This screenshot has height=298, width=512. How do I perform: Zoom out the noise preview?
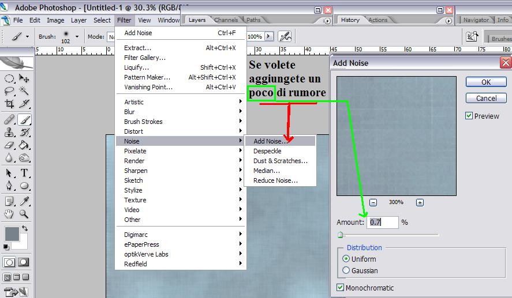(x=373, y=202)
